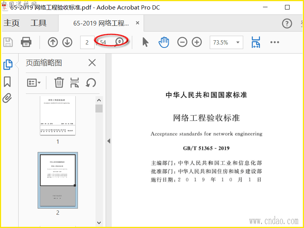Click the delete pages trash icon
The width and height of the screenshot is (304, 228).
click(x=59, y=82)
